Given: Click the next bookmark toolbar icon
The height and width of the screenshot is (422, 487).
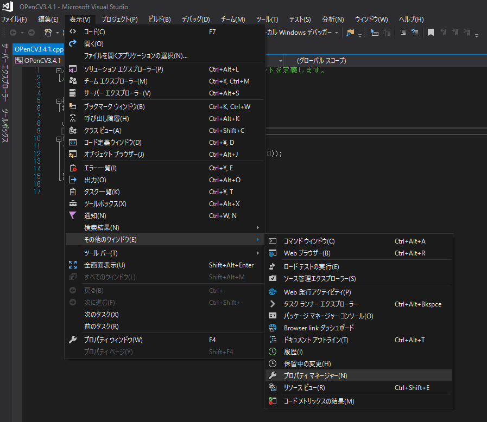Looking at the screenshot, I should 455,34.
